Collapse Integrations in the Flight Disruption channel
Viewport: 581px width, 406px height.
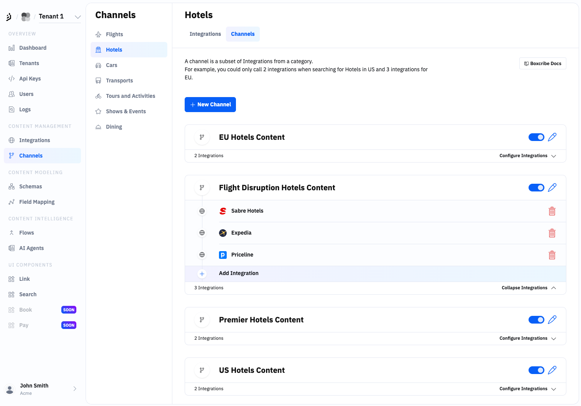point(529,288)
